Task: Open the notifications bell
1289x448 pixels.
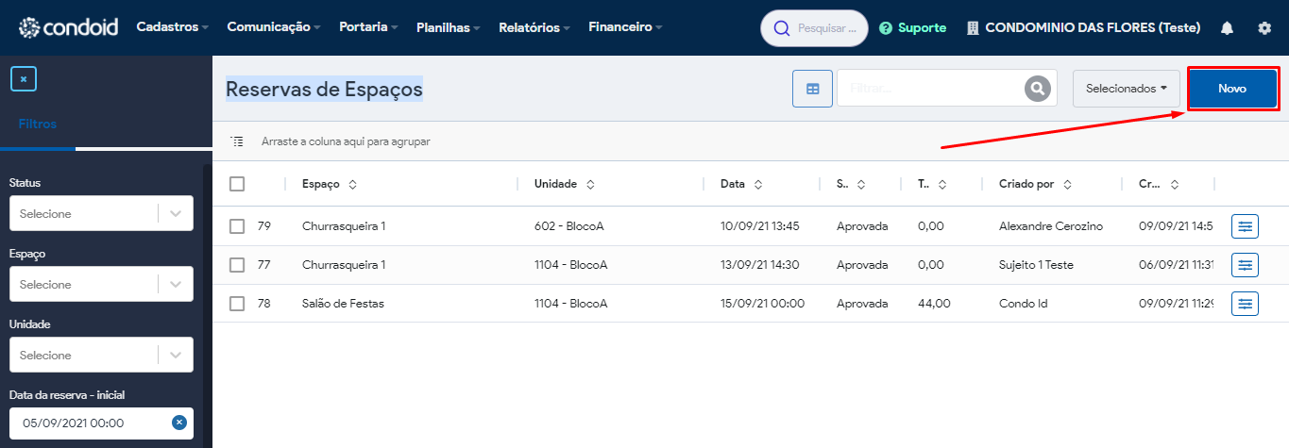Action: [x=1227, y=28]
